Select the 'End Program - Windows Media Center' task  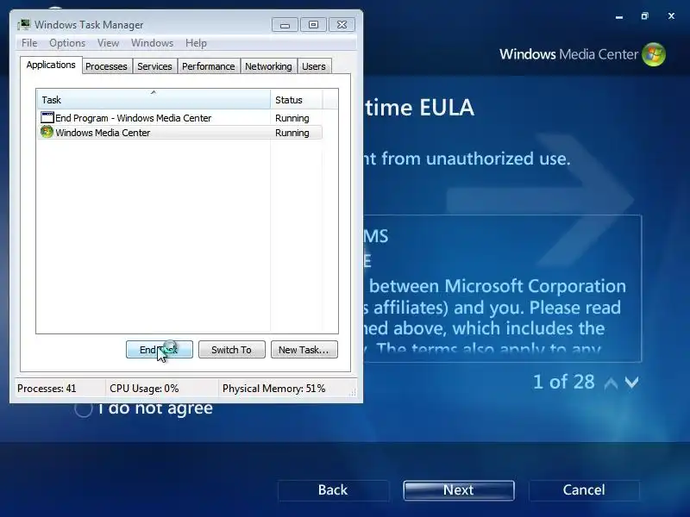coord(179,118)
